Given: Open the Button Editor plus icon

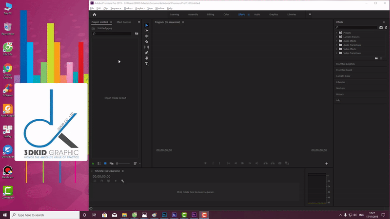Looking at the screenshot, I should point(326,164).
